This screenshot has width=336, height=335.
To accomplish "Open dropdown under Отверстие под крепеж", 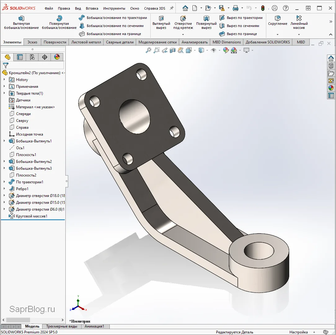I will pos(183,34).
